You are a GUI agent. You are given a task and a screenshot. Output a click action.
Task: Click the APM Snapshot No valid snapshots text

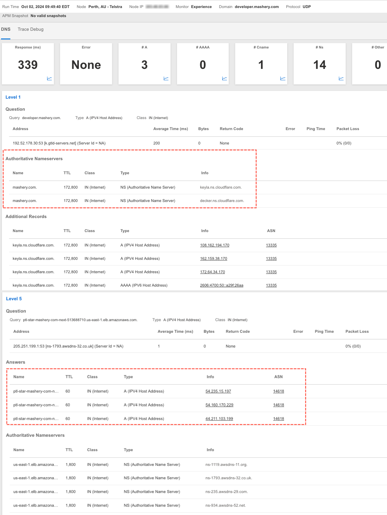(48, 16)
